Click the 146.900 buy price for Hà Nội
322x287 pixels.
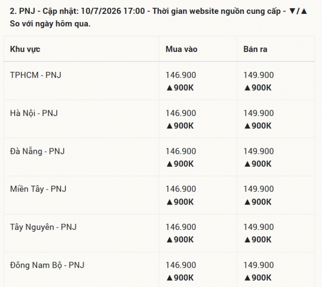[181, 113]
